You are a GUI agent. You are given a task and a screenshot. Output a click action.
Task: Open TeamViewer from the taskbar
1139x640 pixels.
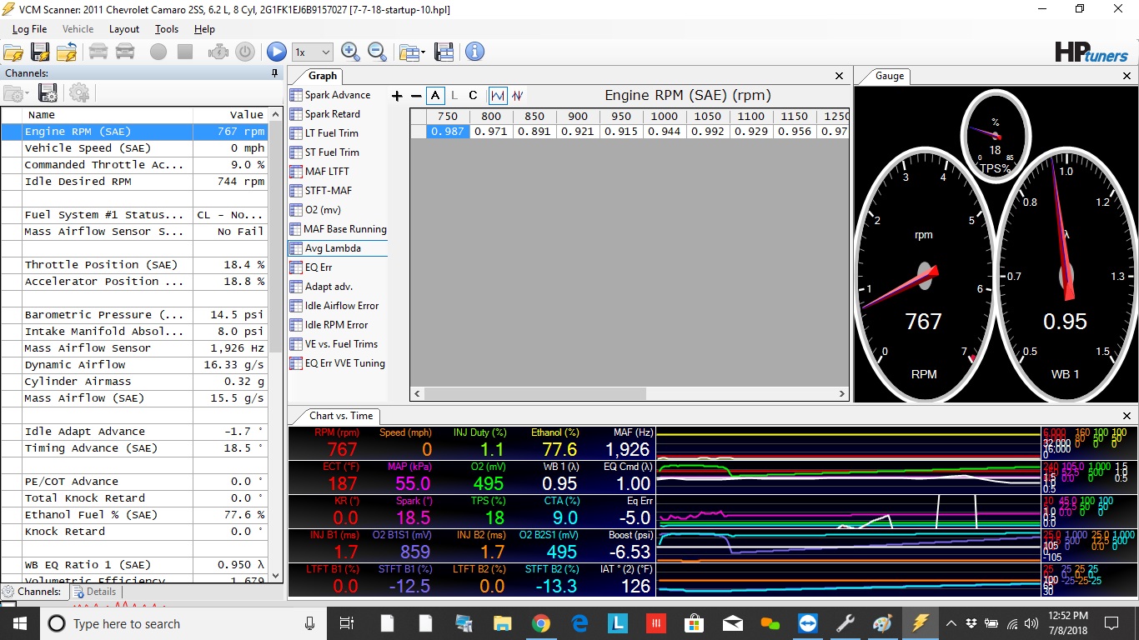808,623
